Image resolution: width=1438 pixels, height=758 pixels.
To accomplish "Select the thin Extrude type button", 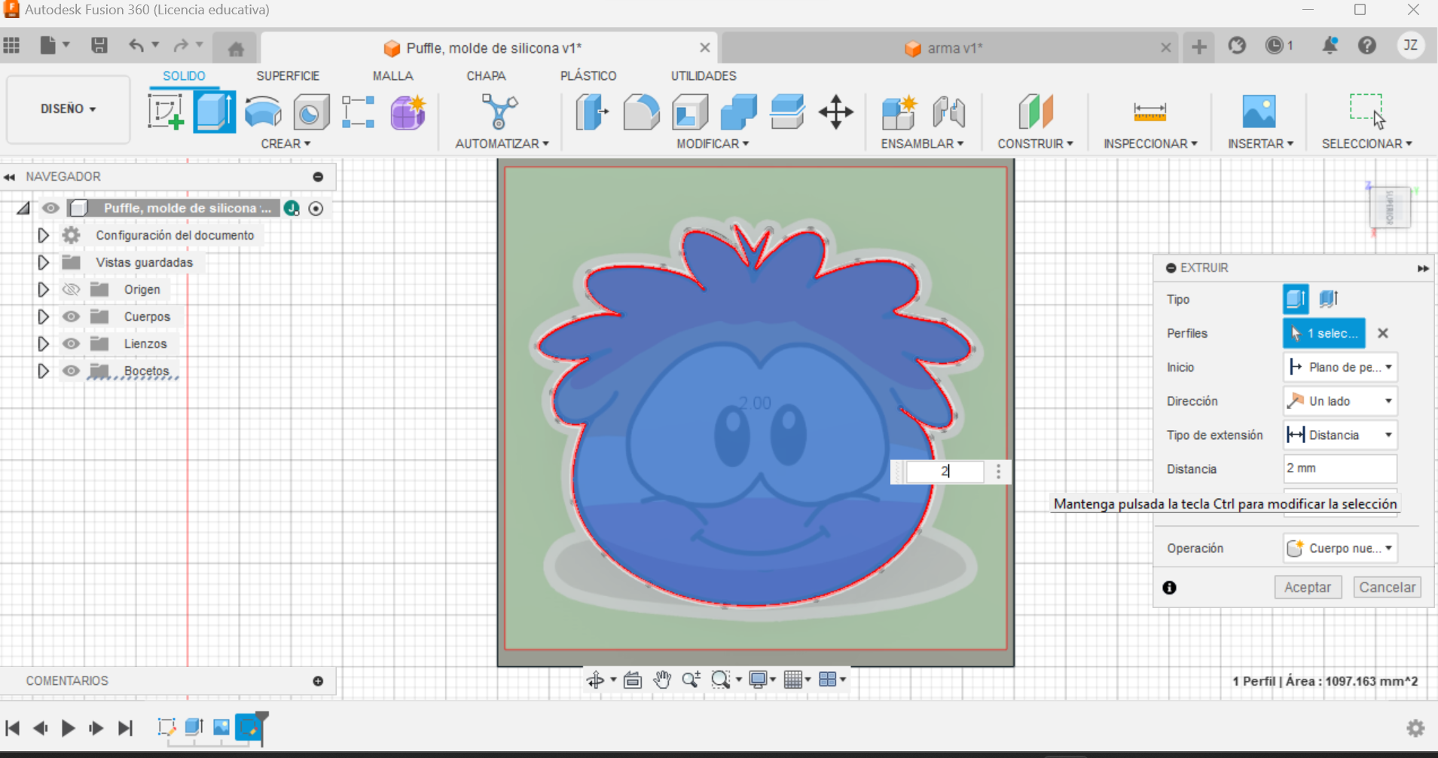I will click(1329, 299).
